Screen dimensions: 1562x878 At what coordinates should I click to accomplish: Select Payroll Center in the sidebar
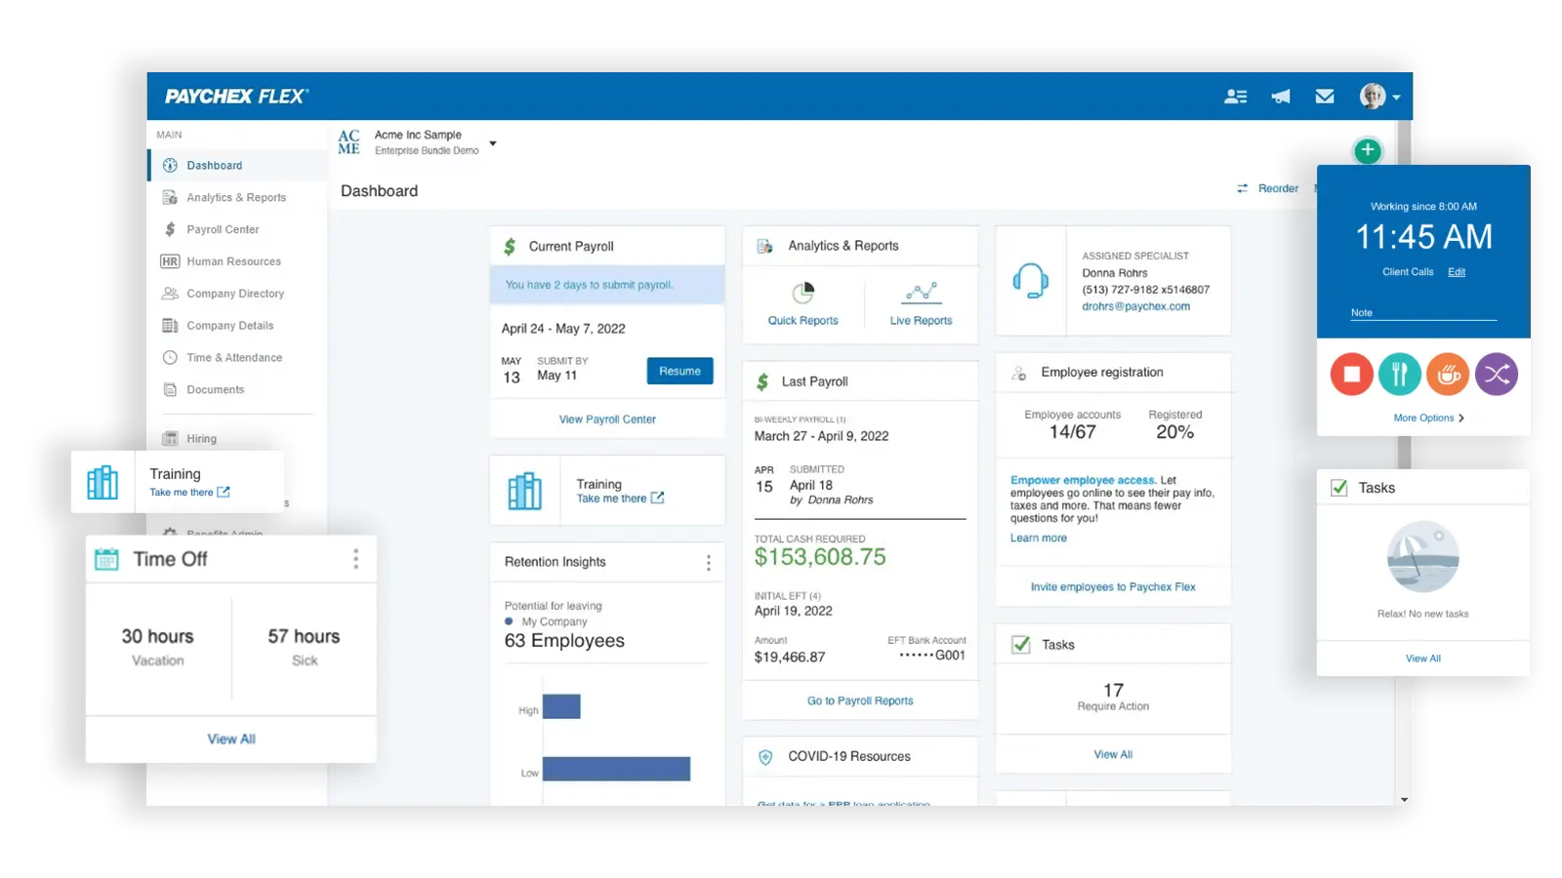(x=223, y=229)
